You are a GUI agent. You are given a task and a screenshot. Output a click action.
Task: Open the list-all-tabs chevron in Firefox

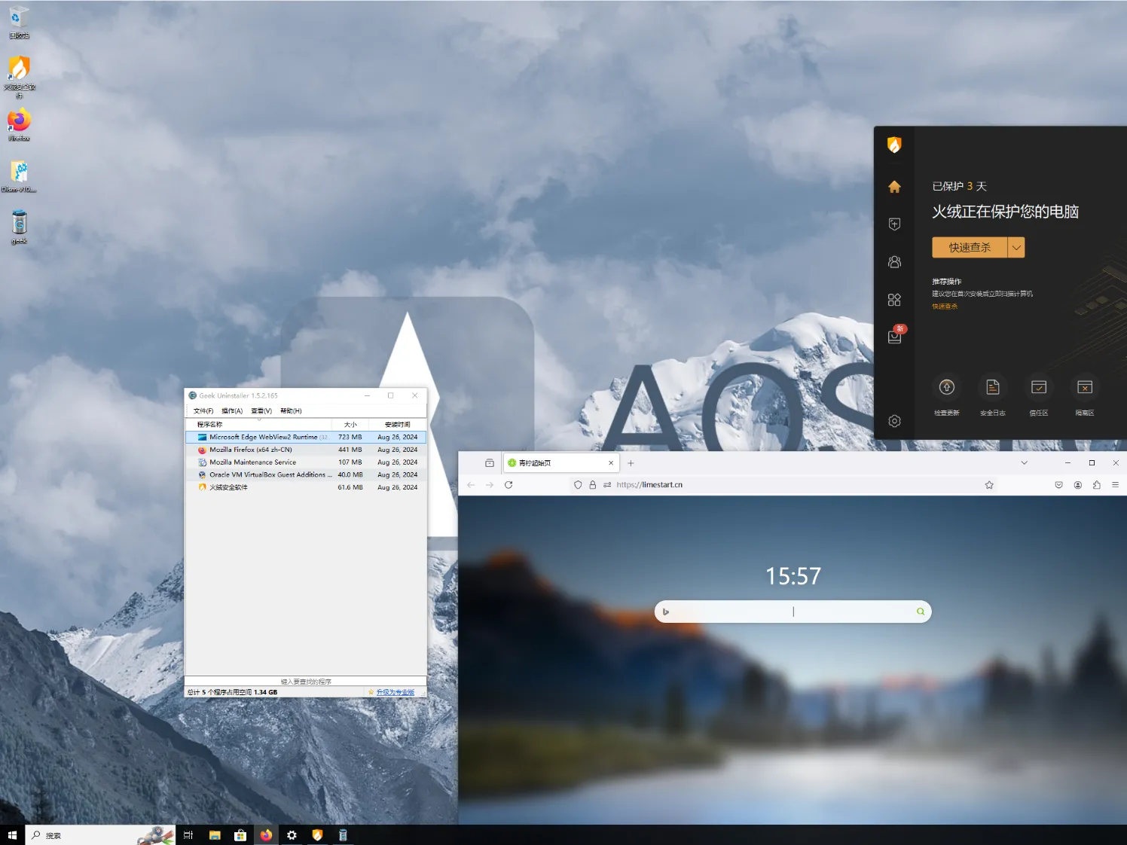(x=1025, y=462)
